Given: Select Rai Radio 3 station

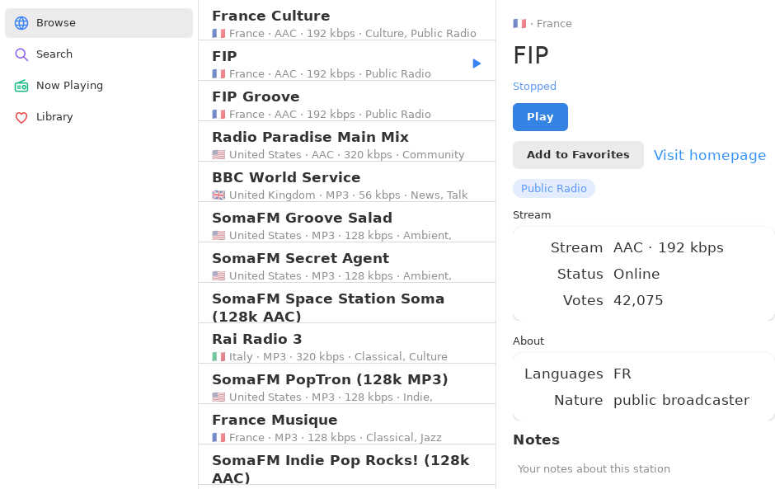Looking at the screenshot, I should coord(347,344).
